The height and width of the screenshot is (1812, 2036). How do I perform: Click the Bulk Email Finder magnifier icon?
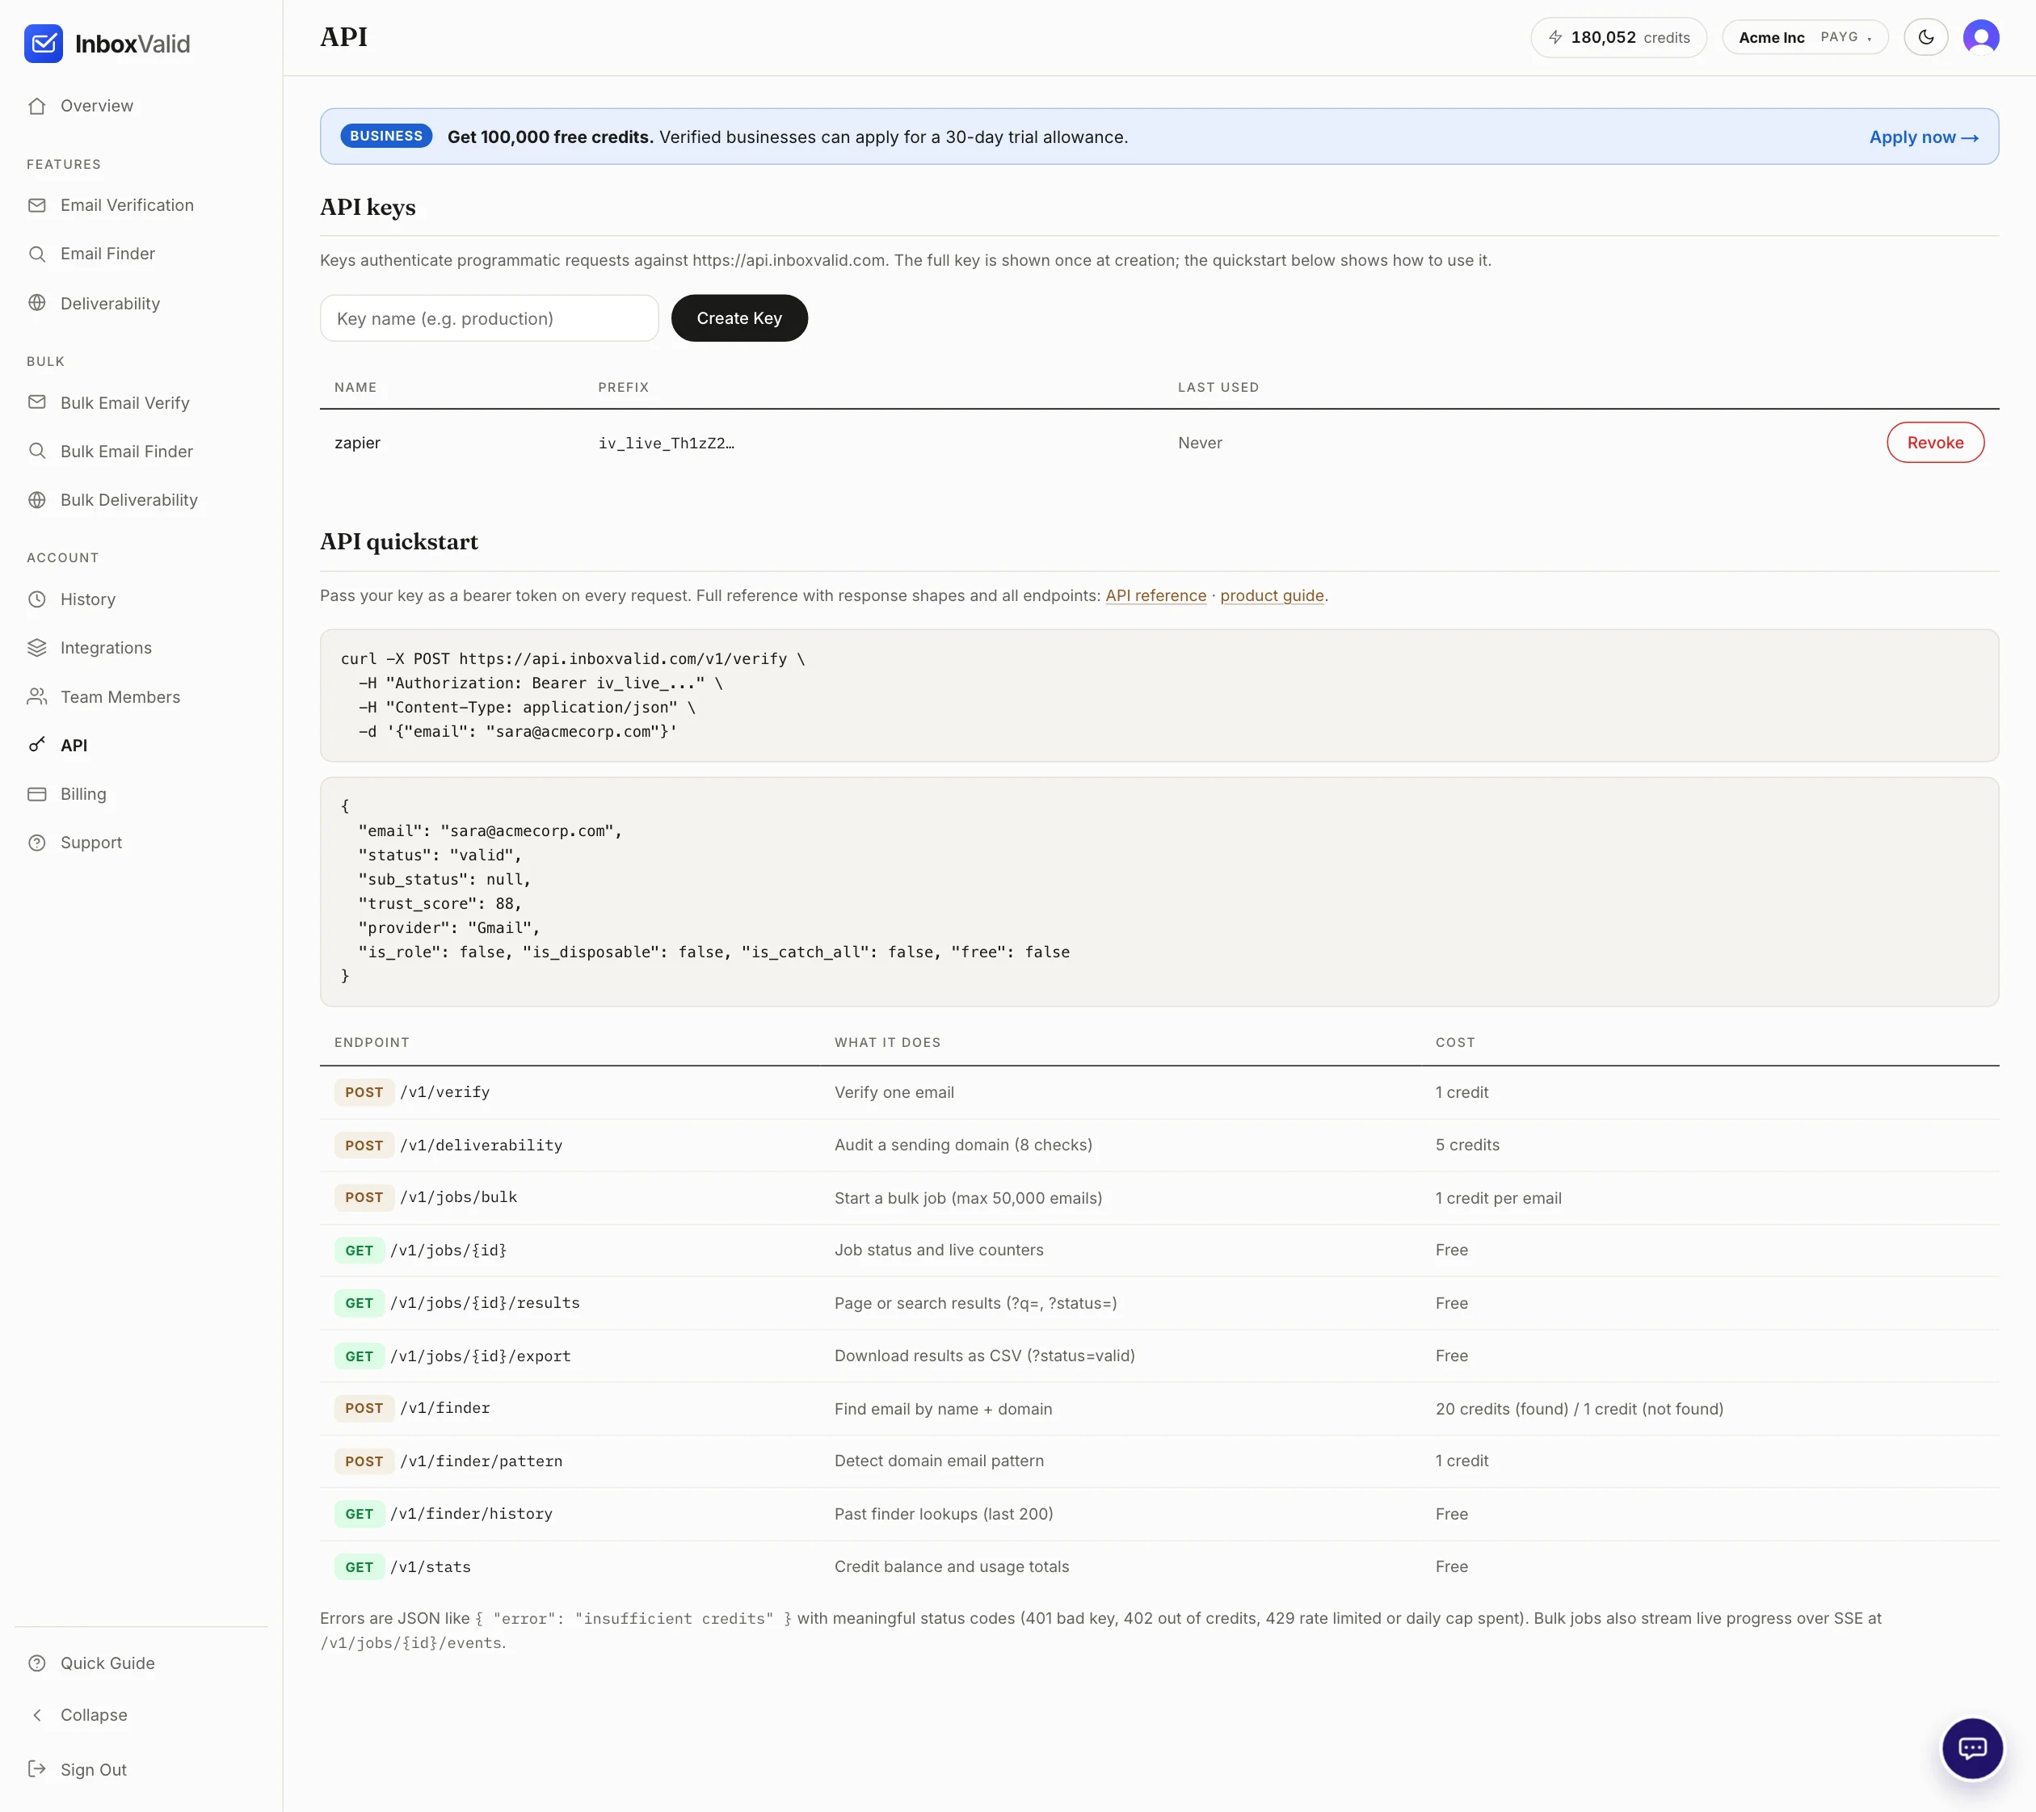(x=37, y=452)
